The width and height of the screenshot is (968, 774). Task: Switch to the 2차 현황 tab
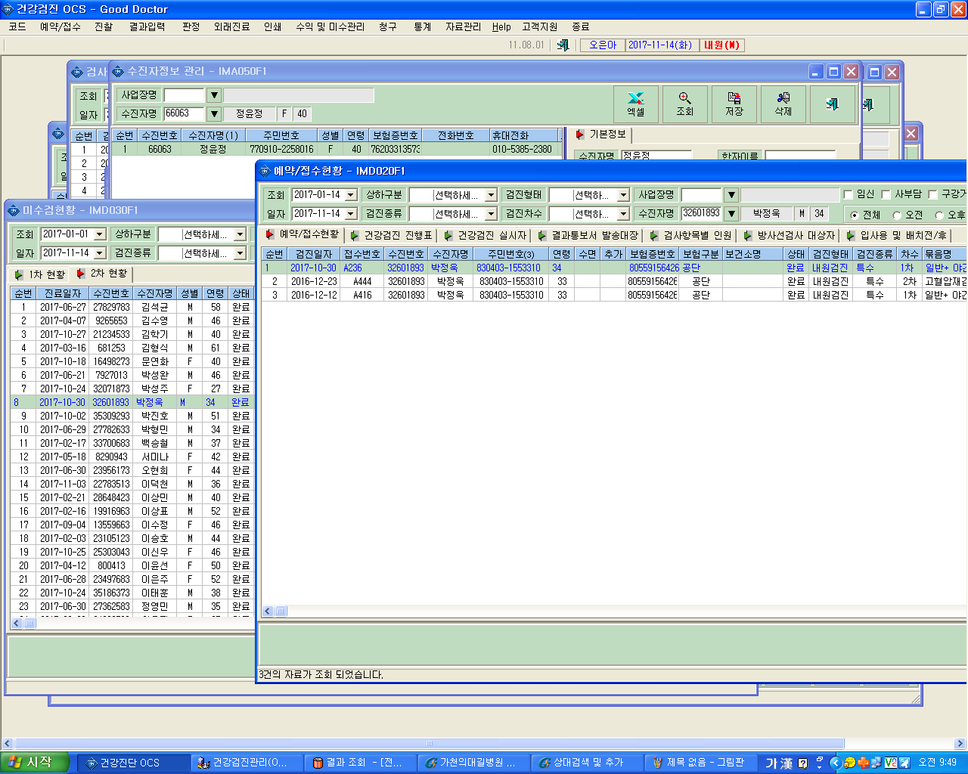(x=103, y=274)
